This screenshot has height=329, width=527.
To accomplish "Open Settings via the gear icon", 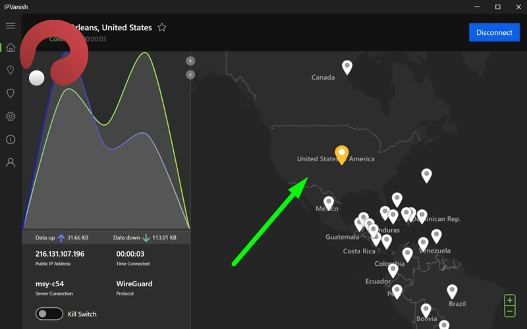I will tap(11, 116).
